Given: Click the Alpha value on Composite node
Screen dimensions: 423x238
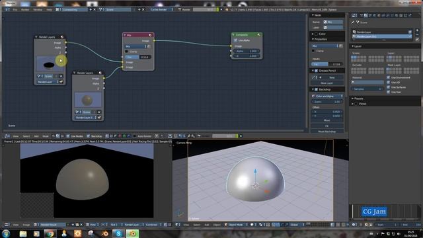Looking at the screenshot, I should [247, 51].
